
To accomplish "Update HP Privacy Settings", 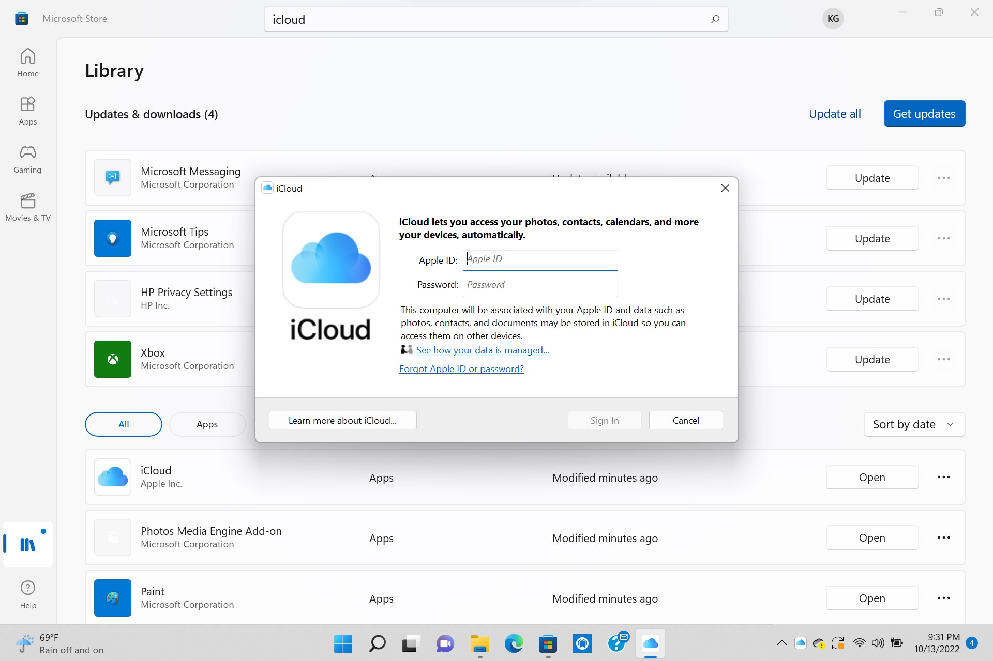I will (872, 299).
